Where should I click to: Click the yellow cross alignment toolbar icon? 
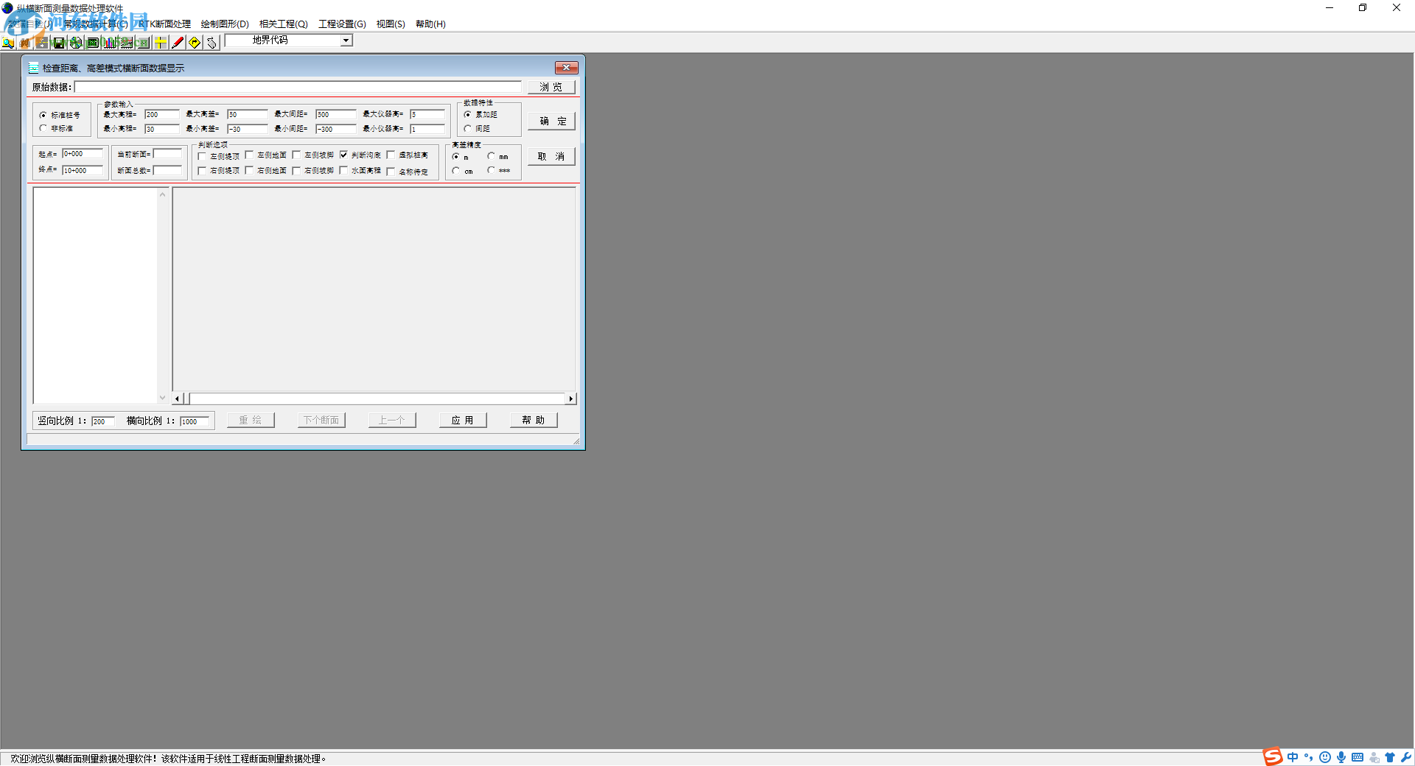[x=161, y=43]
